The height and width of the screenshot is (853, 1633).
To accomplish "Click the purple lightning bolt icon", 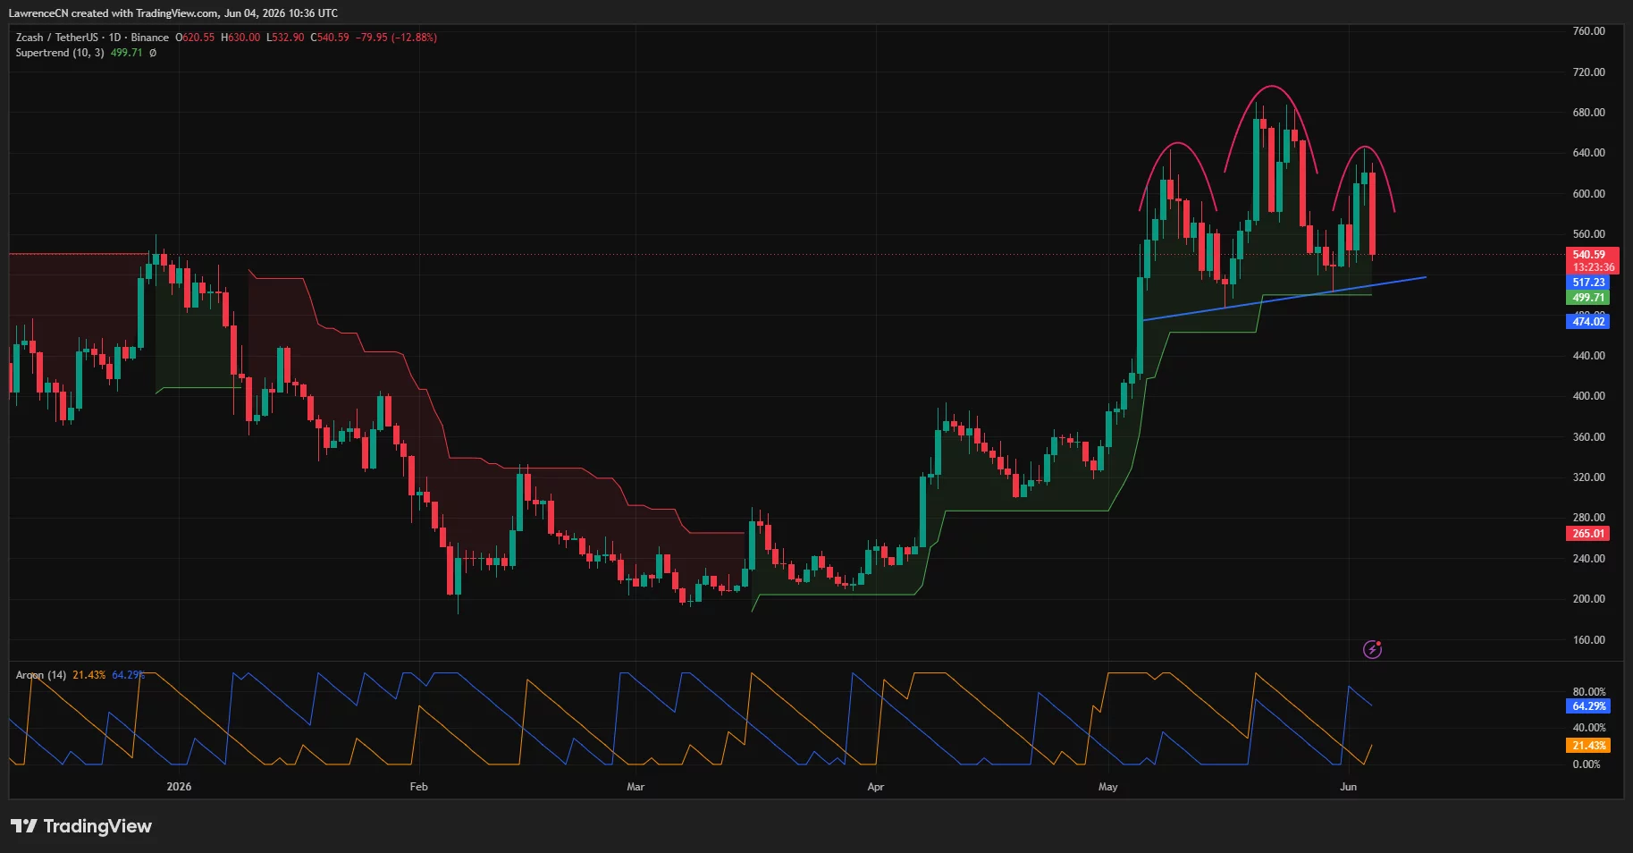I will 1372,649.
